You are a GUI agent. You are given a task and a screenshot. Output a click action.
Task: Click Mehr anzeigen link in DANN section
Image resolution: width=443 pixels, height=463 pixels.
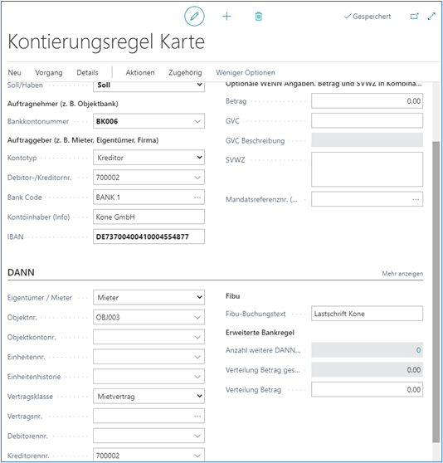click(402, 274)
